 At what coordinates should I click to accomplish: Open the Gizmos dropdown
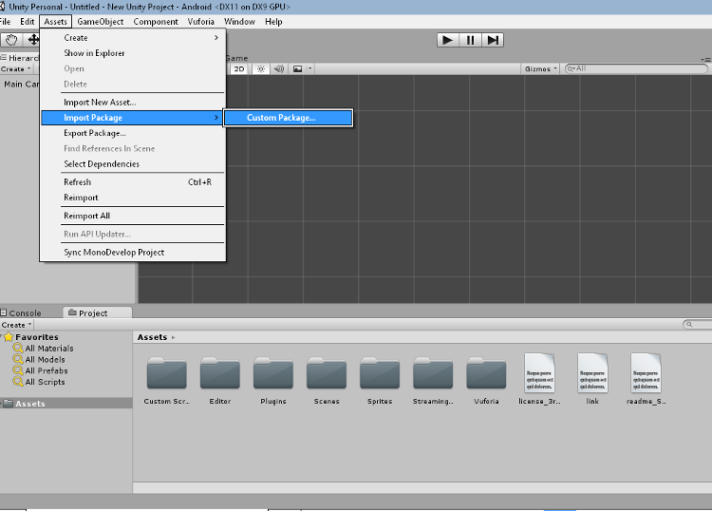click(539, 69)
